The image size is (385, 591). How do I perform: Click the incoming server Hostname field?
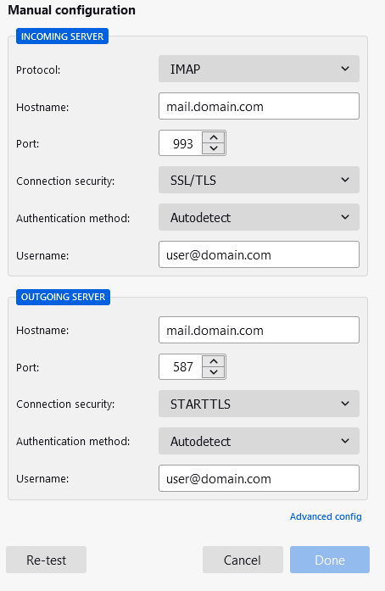tap(259, 106)
